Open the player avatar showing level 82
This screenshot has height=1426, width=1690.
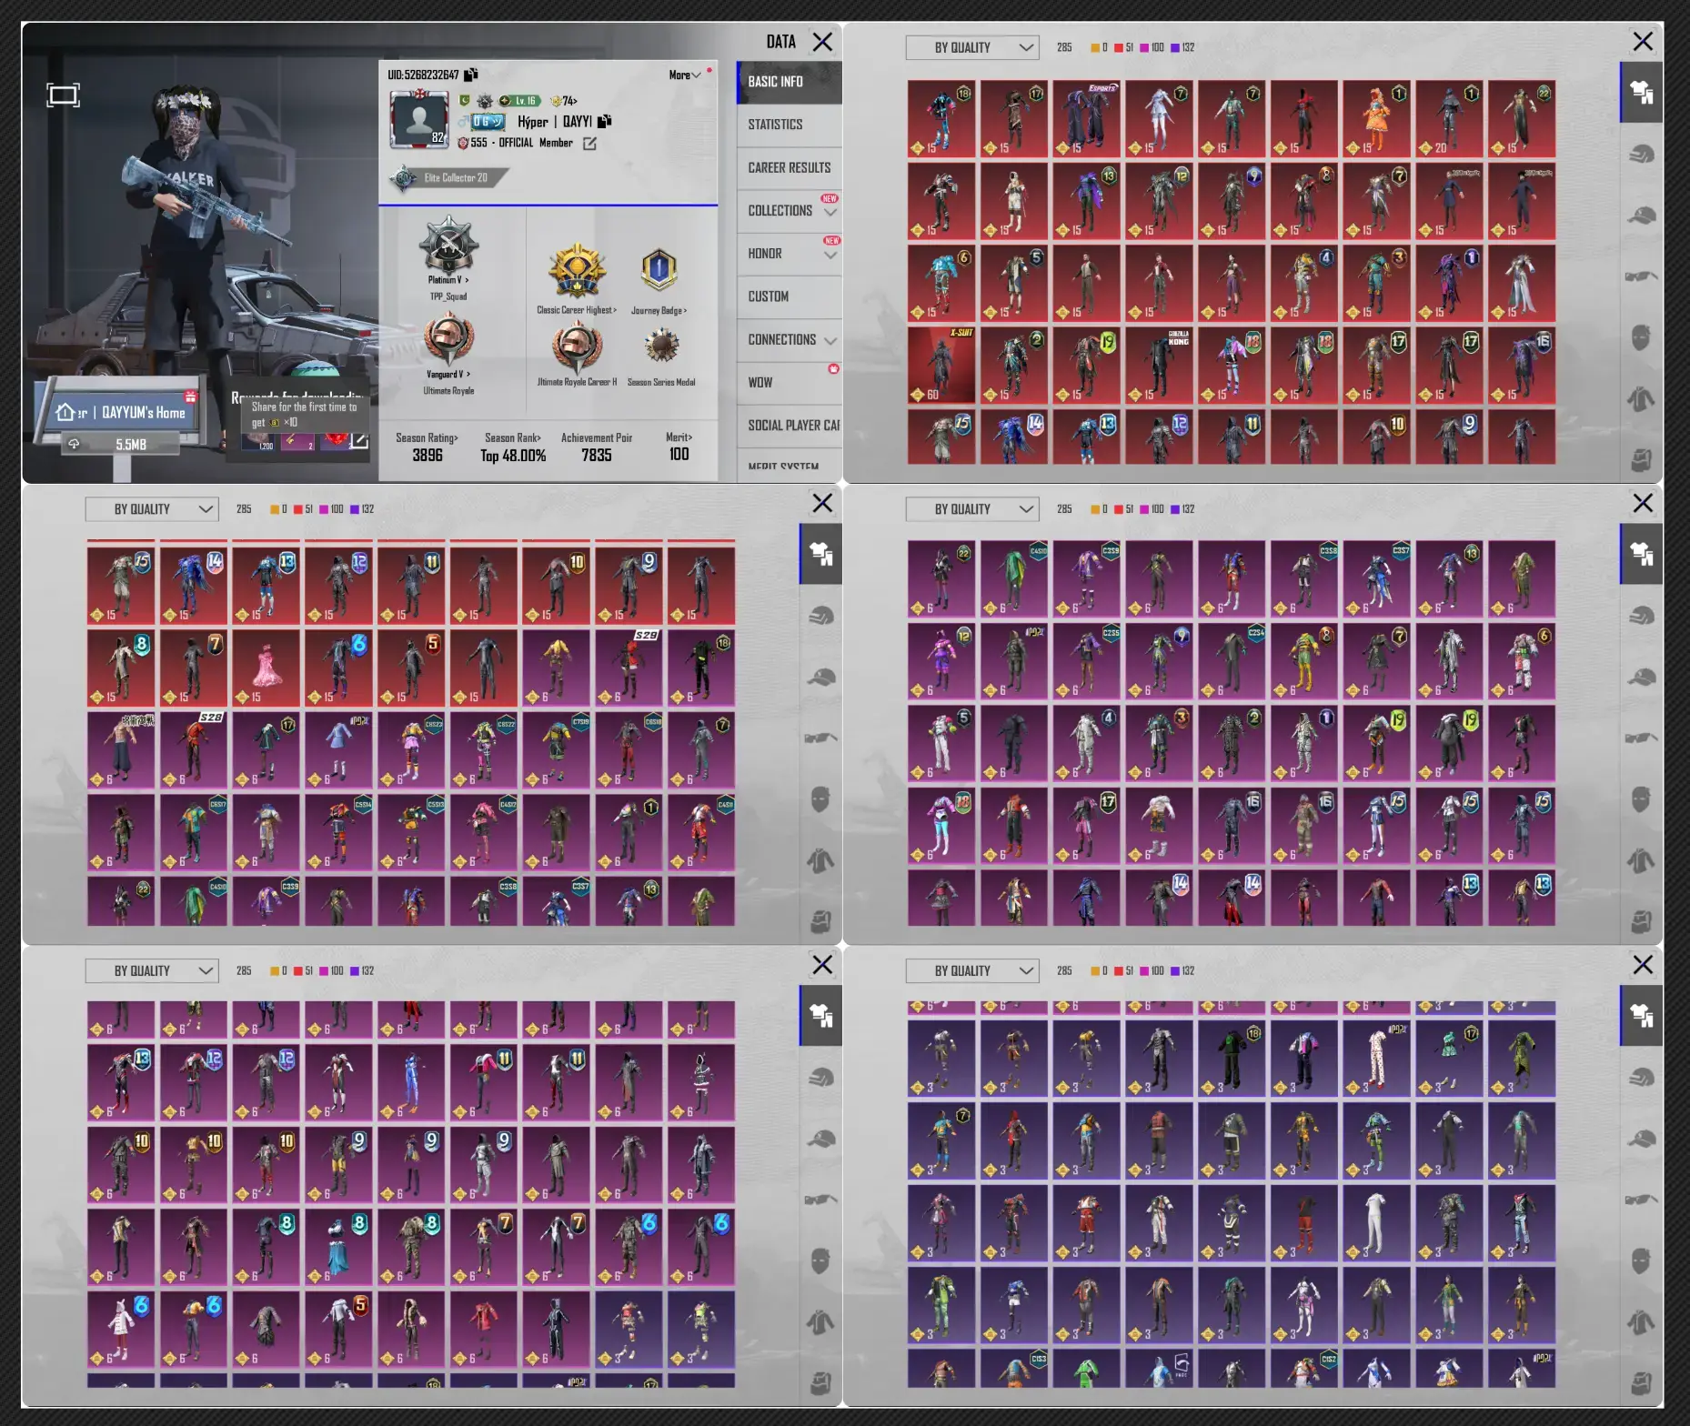[x=419, y=120]
